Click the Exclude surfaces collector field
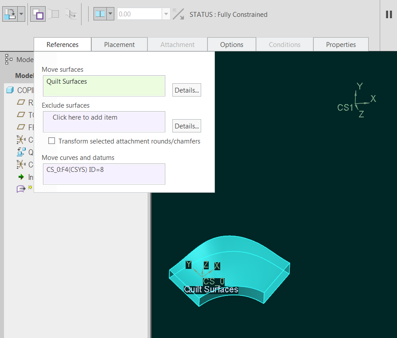The image size is (397, 338). coord(104,122)
